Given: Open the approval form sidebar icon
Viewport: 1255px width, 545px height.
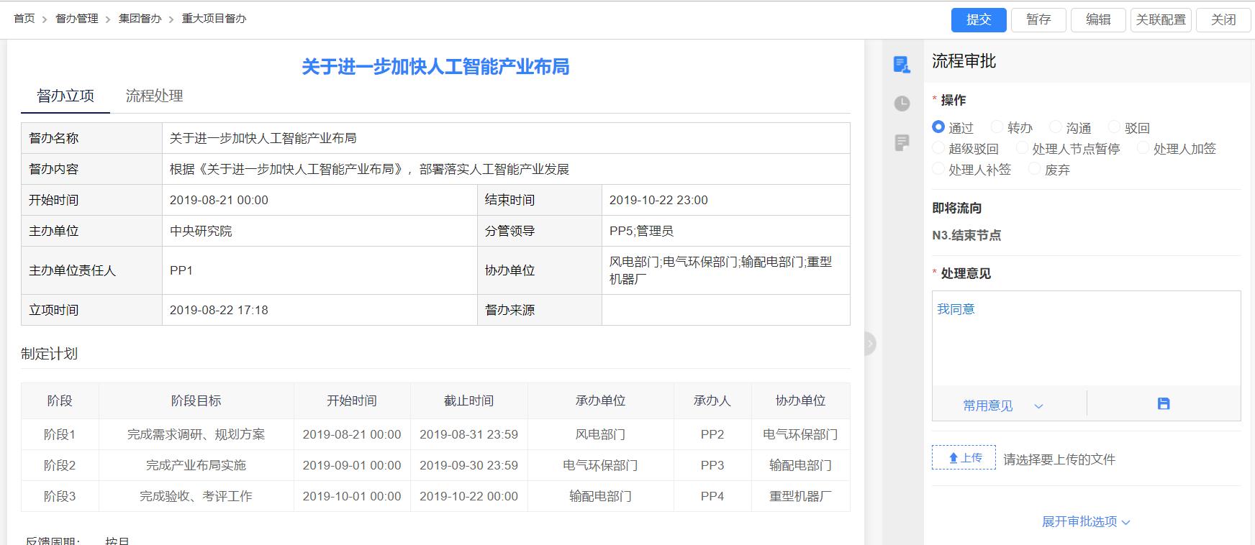Looking at the screenshot, I should point(902,65).
